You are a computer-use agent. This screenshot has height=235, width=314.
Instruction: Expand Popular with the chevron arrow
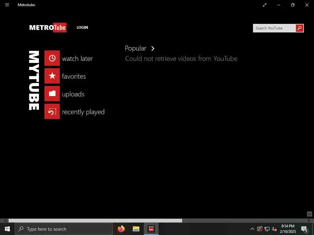point(153,49)
